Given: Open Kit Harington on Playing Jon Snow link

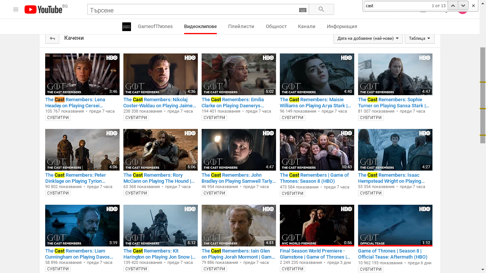Looking at the screenshot, I should [159, 254].
